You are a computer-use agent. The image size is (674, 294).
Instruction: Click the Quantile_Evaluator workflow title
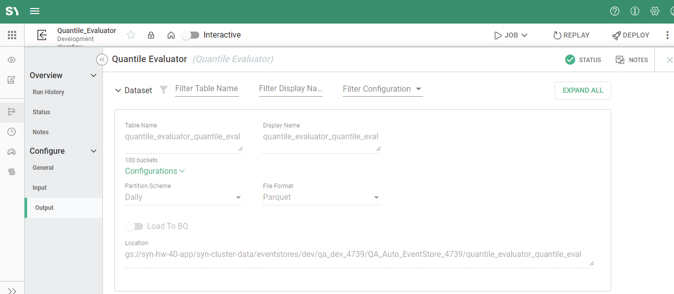point(87,31)
